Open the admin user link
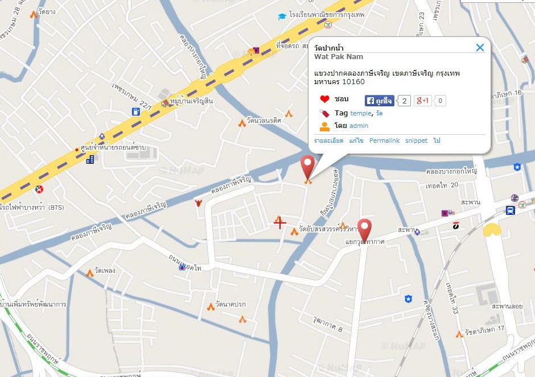 (359, 126)
